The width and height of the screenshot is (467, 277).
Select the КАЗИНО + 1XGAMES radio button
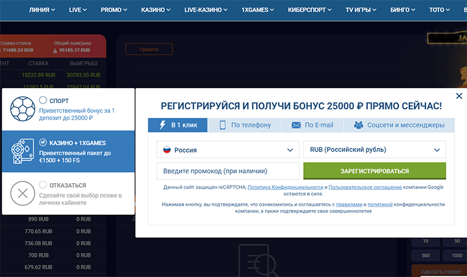[43, 142]
